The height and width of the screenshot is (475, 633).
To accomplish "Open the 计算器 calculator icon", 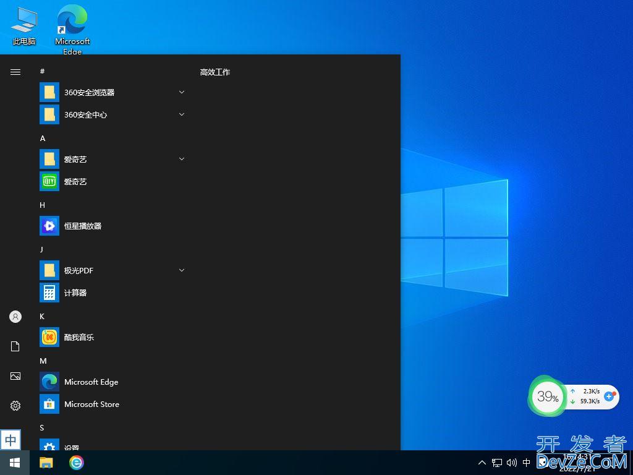I will click(x=49, y=293).
